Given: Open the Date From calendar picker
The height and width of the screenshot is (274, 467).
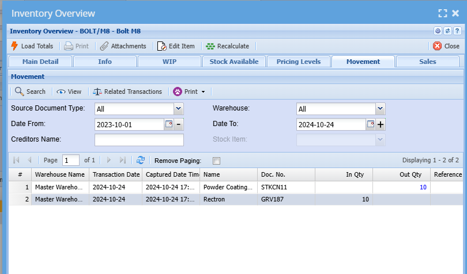Looking at the screenshot, I should pos(169,124).
